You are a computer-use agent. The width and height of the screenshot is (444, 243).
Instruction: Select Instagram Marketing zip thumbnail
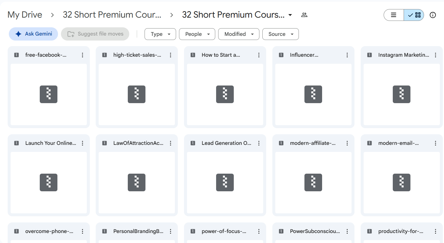click(402, 94)
